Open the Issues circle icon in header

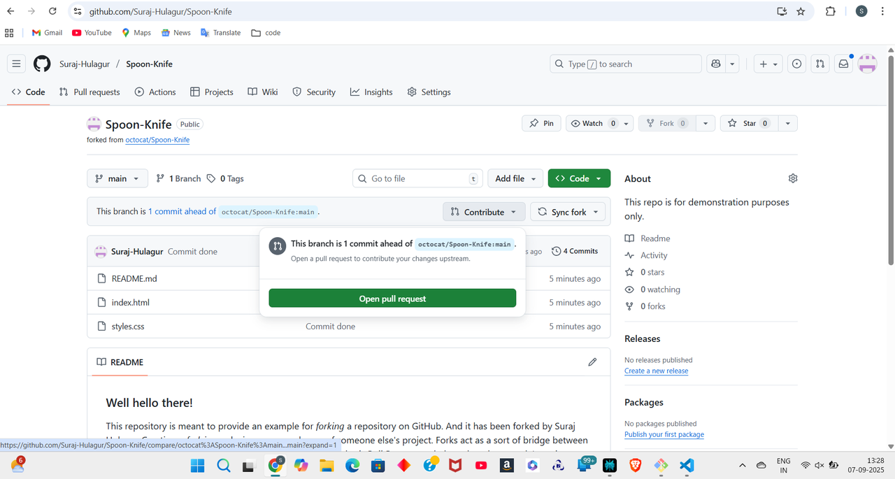pos(796,64)
